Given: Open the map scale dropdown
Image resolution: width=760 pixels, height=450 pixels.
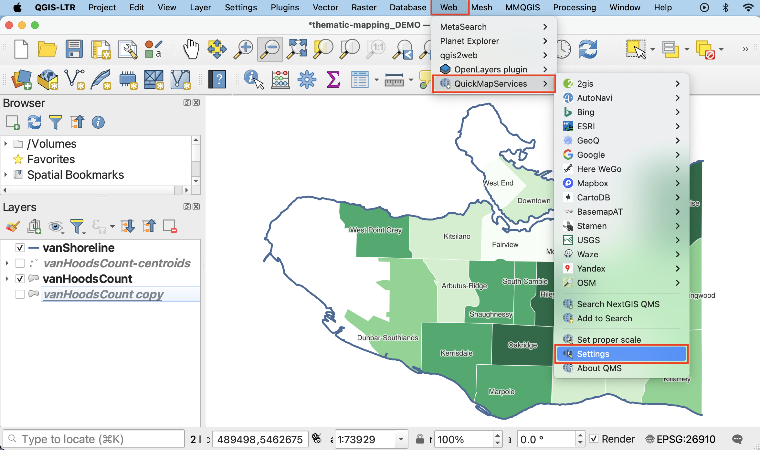Looking at the screenshot, I should tap(401, 439).
